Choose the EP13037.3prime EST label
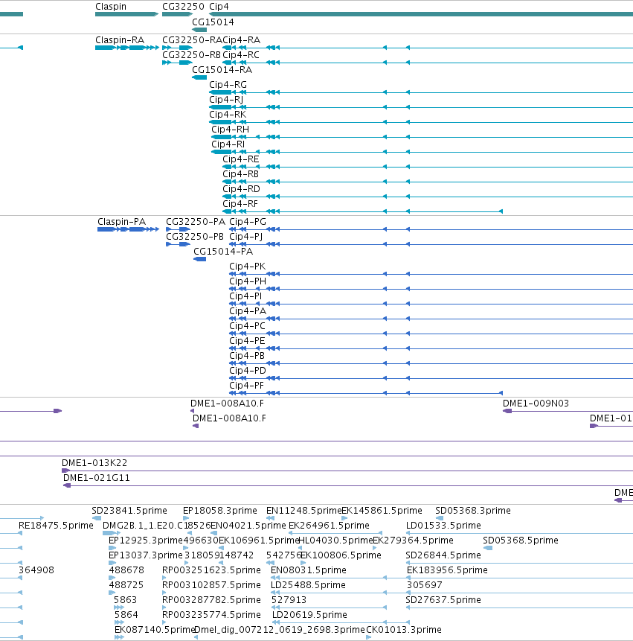The height and width of the screenshot is (641, 633). (145, 555)
